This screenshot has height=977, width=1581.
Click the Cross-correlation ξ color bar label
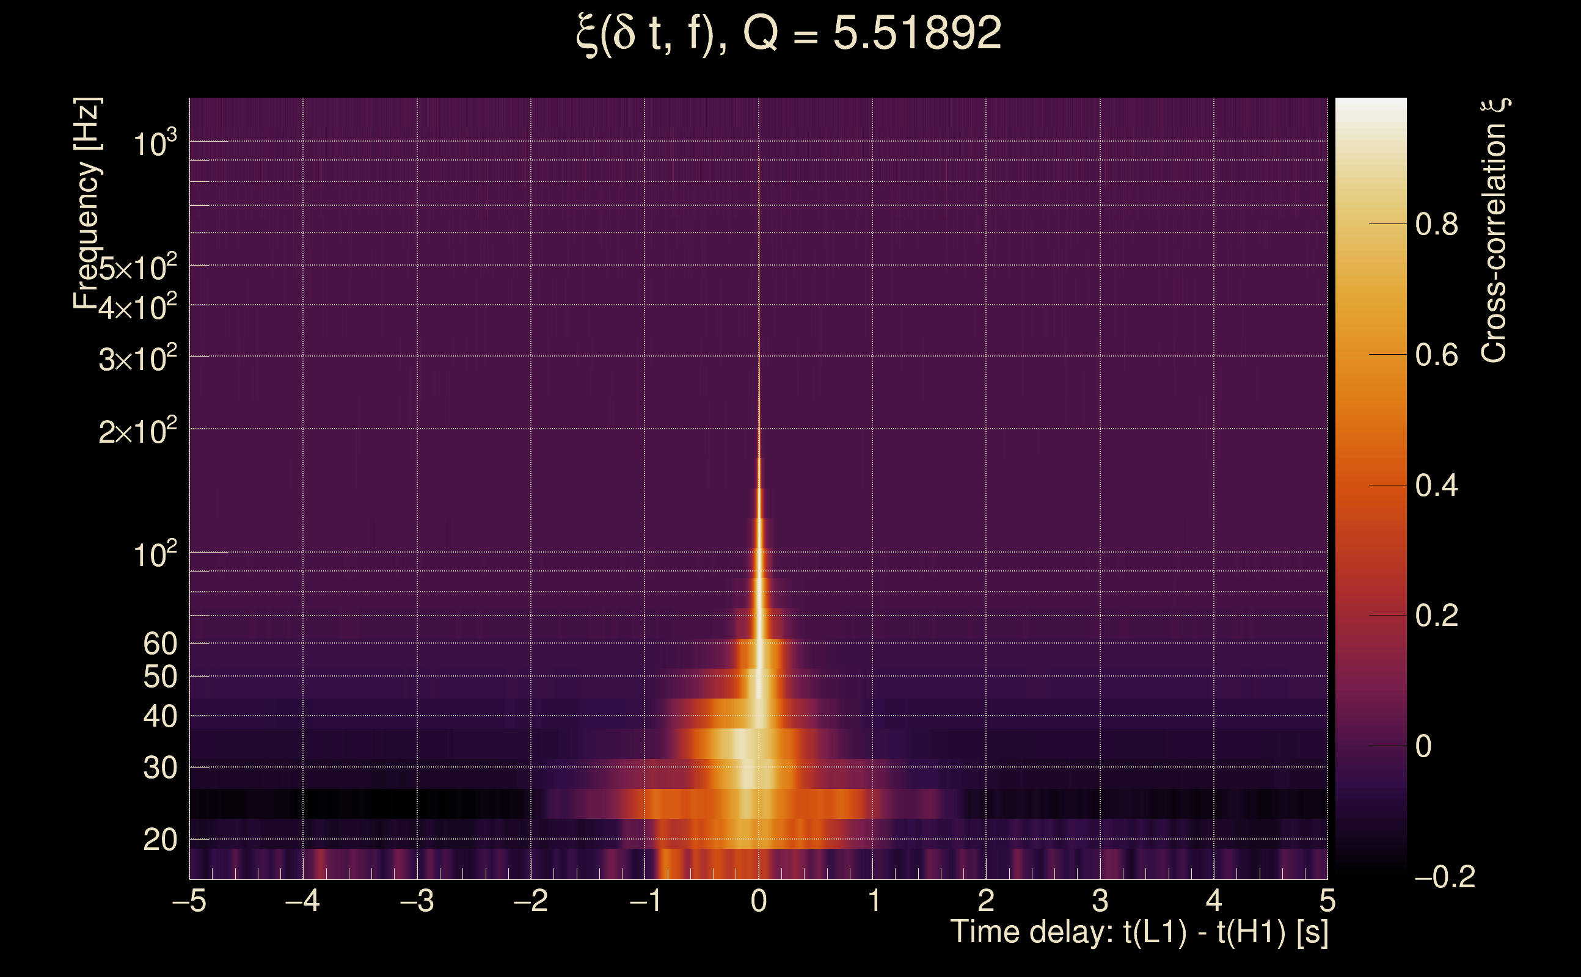point(1494,231)
